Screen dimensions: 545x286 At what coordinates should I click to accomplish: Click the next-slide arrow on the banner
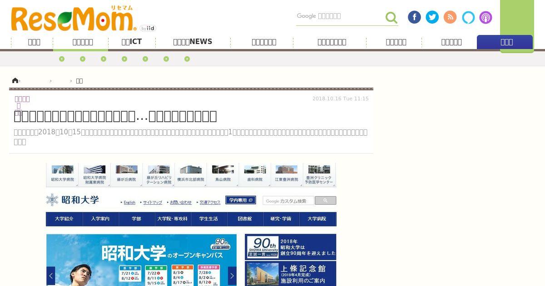click(x=232, y=276)
